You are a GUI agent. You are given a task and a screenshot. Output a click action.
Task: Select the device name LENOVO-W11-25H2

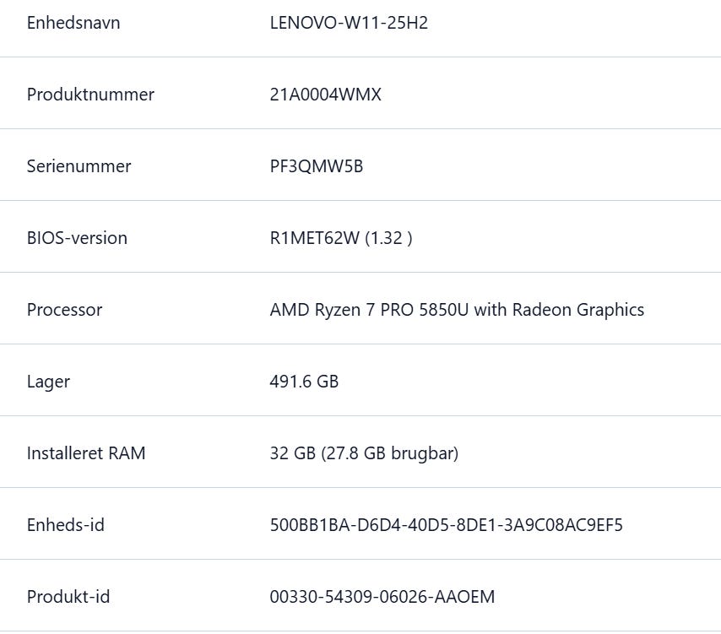click(x=349, y=23)
